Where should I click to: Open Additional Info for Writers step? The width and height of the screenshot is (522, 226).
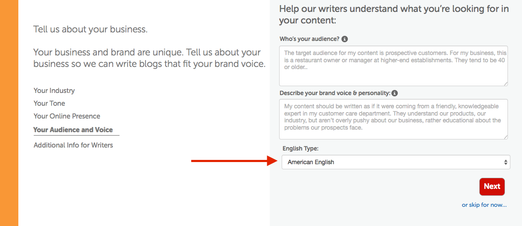73,145
